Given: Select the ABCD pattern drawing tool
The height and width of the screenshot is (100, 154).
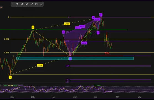Looking at the screenshot, I should pyautogui.click(x=17, y=4).
